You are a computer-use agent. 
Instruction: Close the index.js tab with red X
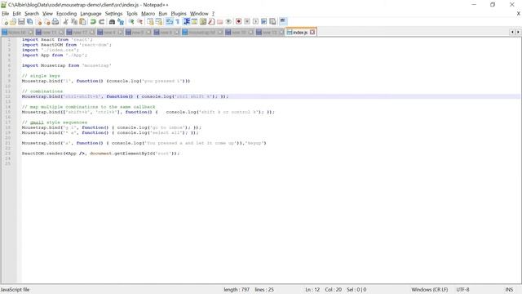(x=312, y=33)
